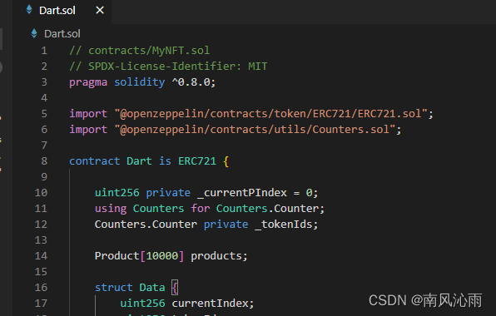Viewport: 496px width, 316px height.
Task: Close the Dart.sol tab
Action: [x=100, y=11]
